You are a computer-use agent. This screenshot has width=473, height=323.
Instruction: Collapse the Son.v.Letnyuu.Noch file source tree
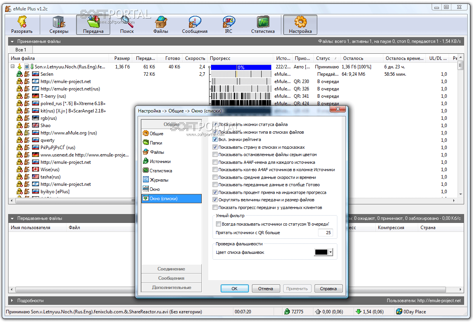(x=13, y=67)
